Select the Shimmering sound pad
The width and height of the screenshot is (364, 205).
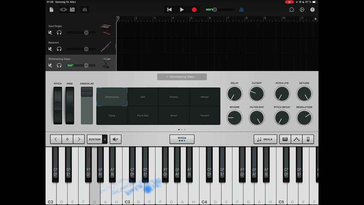coord(112,97)
